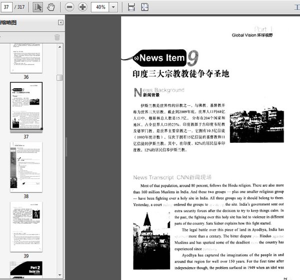Collapse the thumbnails panel with arrow button
This screenshot has height=280, width=300.
tap(60, 22)
